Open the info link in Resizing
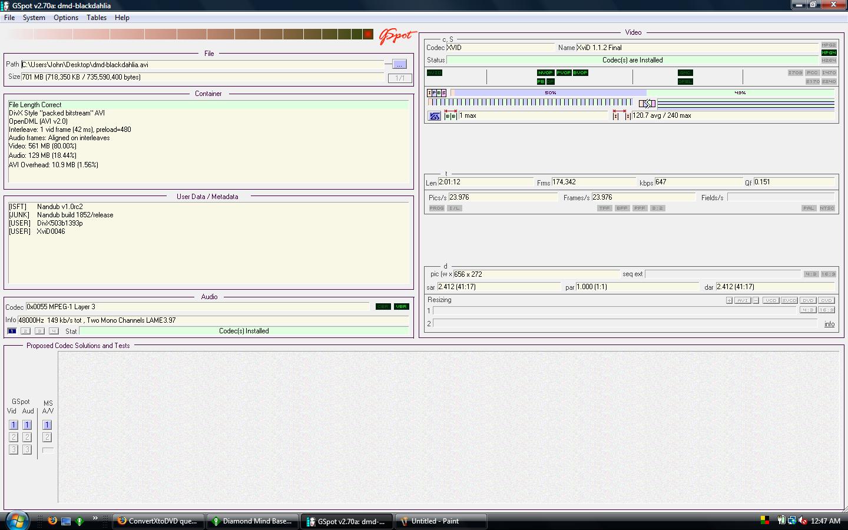848x530 pixels. [x=829, y=324]
